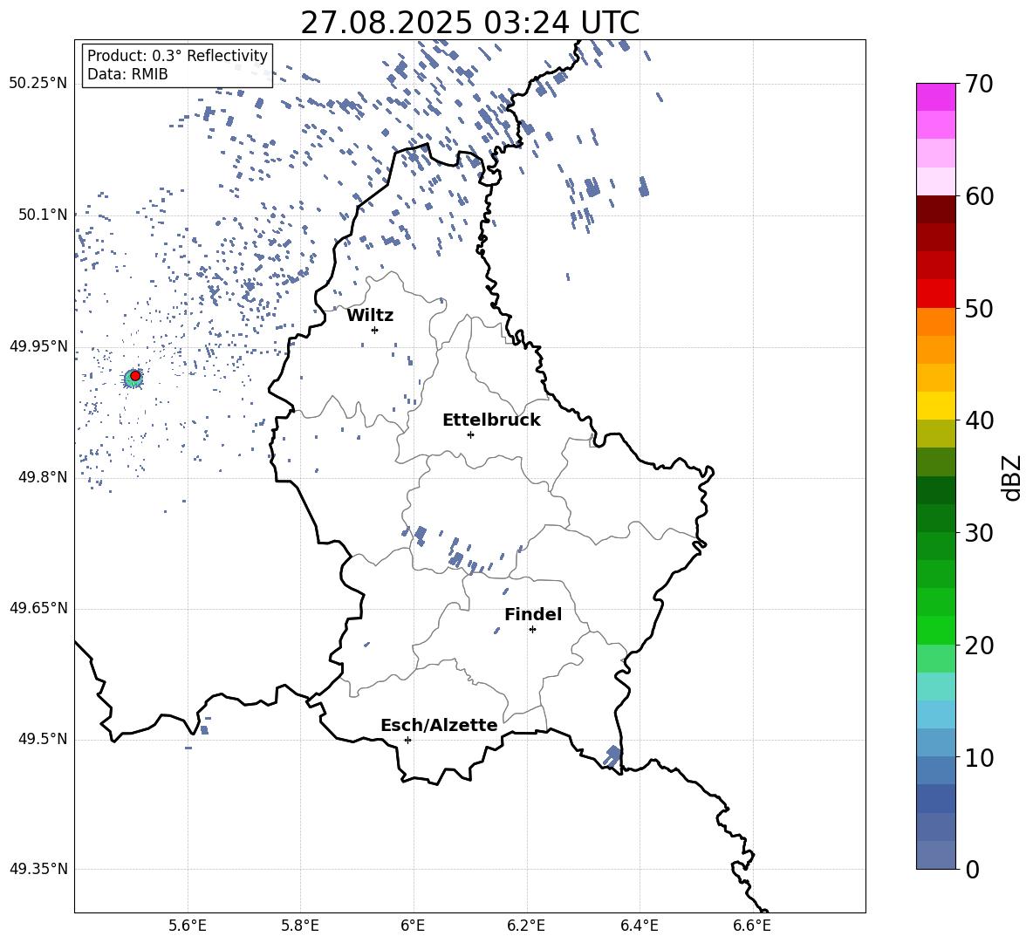Click the 49.8°N latitude label
1033x943 pixels.
(42, 477)
